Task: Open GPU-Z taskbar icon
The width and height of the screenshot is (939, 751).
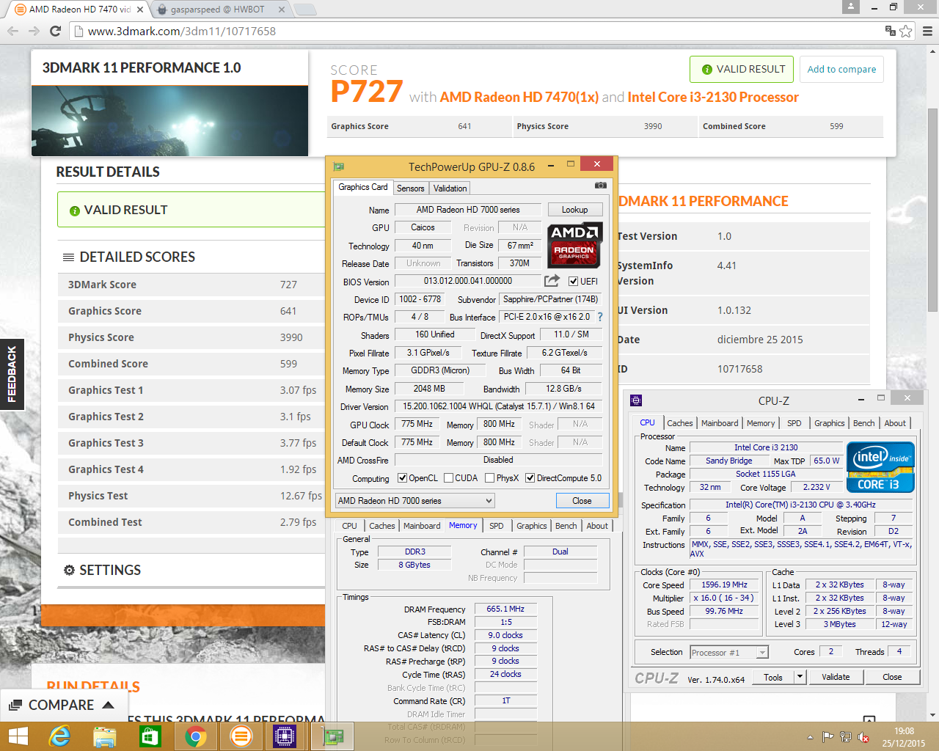Action: click(333, 736)
